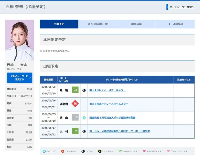Click the ルーキーシリーズ legend icon
This screenshot has width=200, height=158.
coord(120,151)
